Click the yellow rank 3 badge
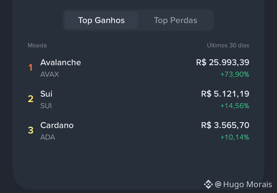This screenshot has height=193, width=277. tap(30, 130)
